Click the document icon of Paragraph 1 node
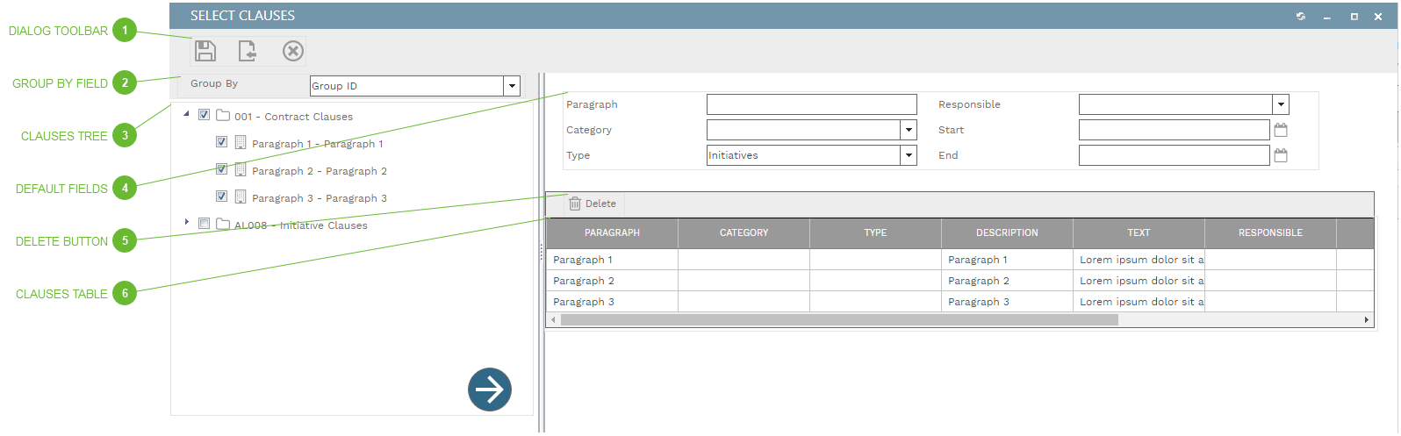The height and width of the screenshot is (436, 1401). click(241, 142)
